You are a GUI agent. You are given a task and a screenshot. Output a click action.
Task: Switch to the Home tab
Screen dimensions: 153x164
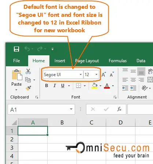[x=39, y=61]
